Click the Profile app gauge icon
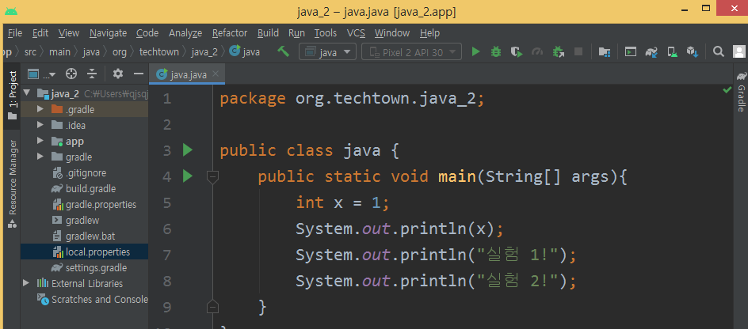The image size is (748, 329). [x=537, y=51]
